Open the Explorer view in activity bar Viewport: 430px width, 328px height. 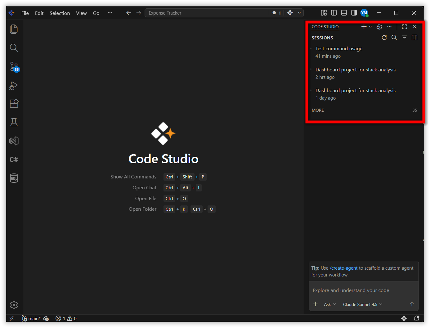coord(14,29)
